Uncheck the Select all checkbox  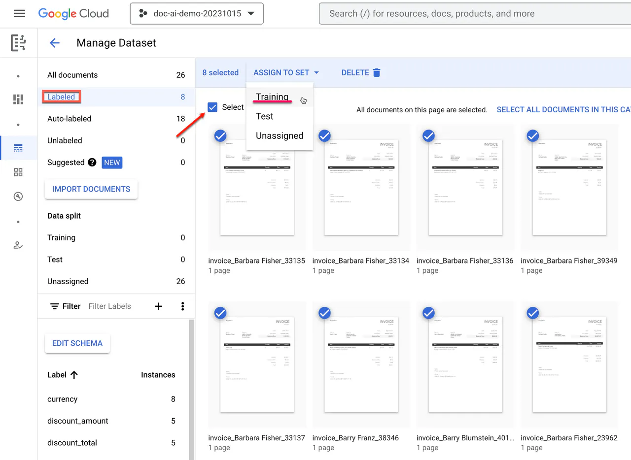[x=212, y=107]
